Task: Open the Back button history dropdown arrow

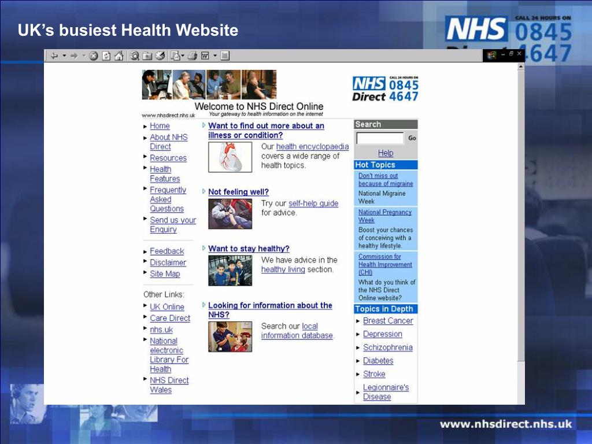Action: pyautogui.click(x=64, y=56)
